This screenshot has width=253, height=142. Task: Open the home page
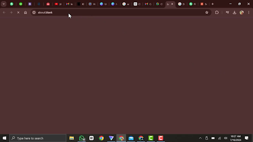25,12
